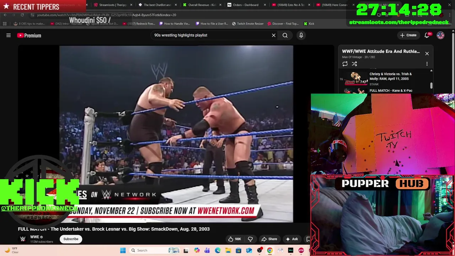Click the Create button
The height and width of the screenshot is (256, 455).
point(408,35)
